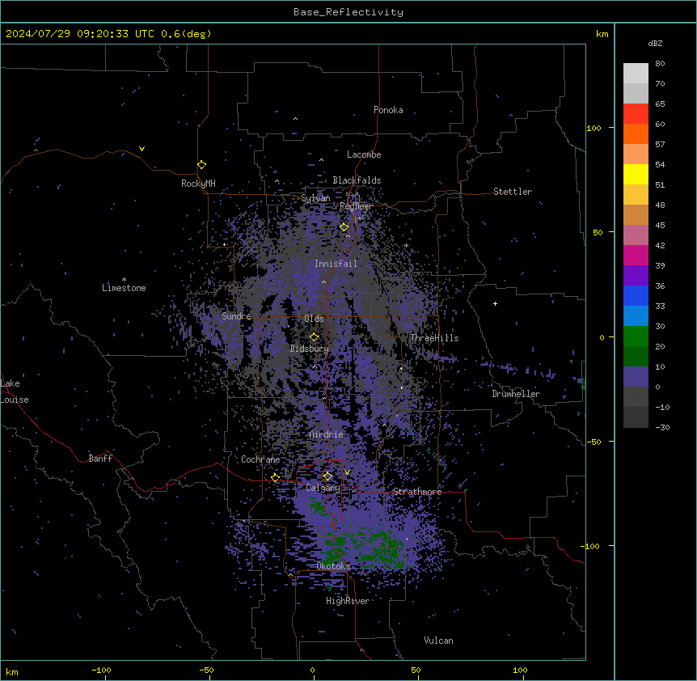Click the Blackfalds city label
The height and width of the screenshot is (681, 697).
[x=357, y=180]
